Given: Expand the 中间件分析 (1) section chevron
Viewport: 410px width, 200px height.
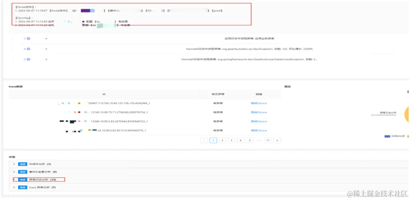Looking at the screenshot, I should (x=14, y=164).
